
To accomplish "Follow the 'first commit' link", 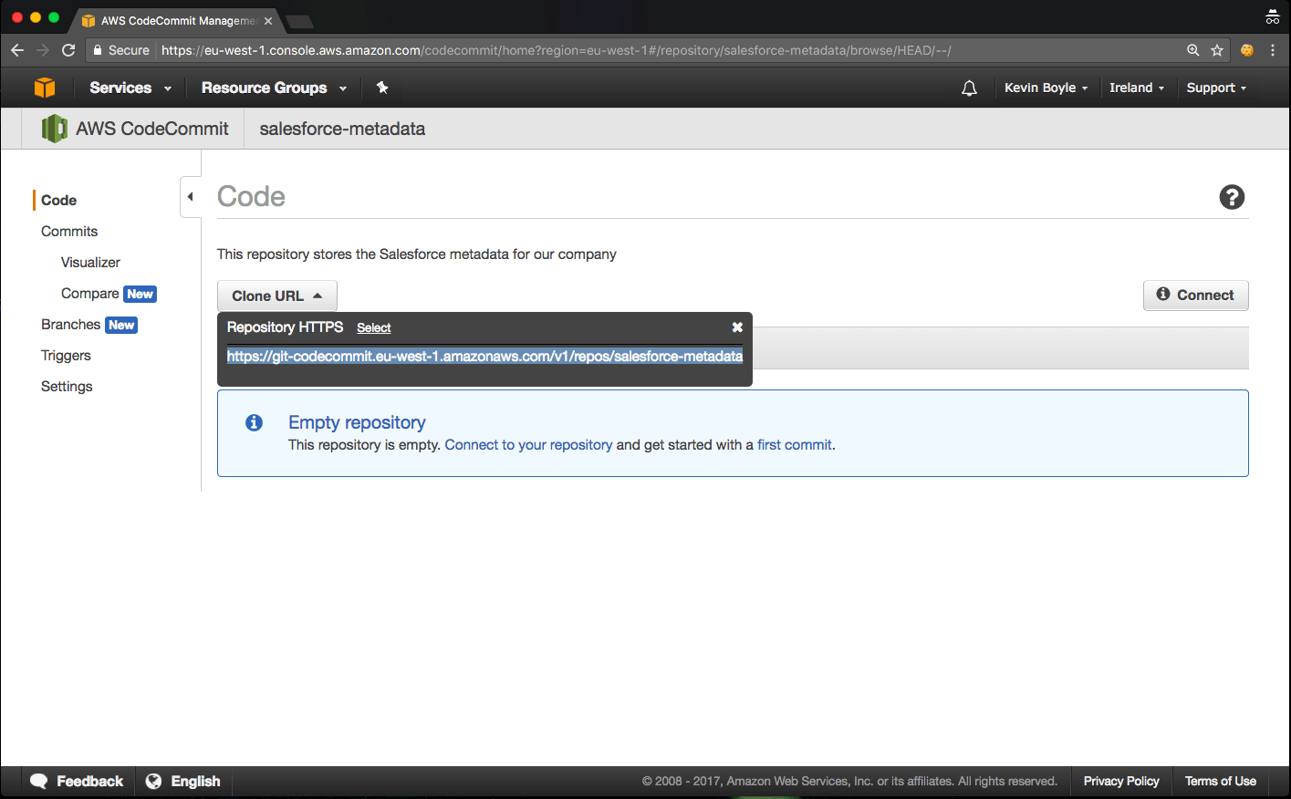I will [794, 444].
